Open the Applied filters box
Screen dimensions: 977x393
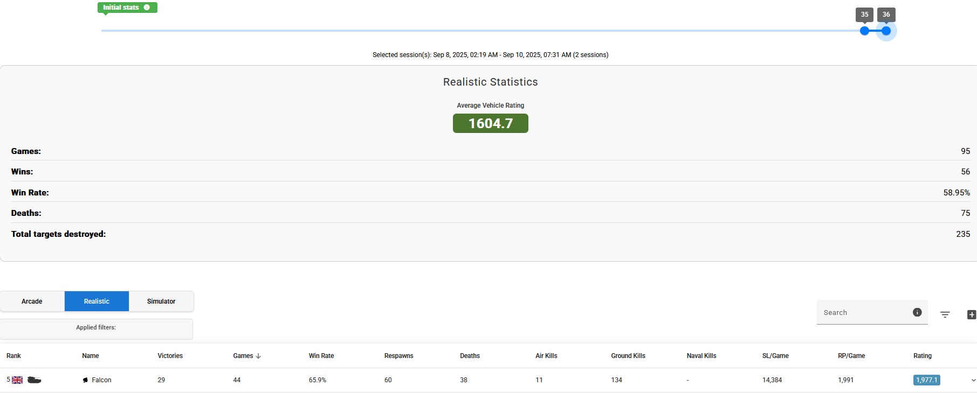[96, 329]
